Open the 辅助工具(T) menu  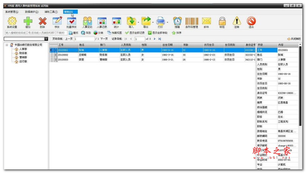(x=51, y=12)
